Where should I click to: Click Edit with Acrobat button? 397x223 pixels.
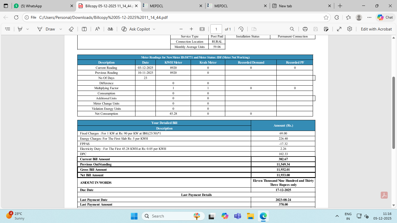coord(376,29)
